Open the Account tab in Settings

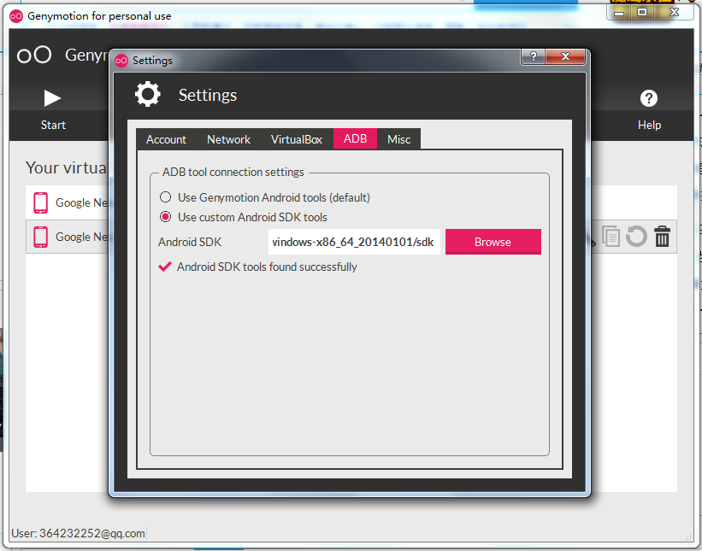pos(166,139)
